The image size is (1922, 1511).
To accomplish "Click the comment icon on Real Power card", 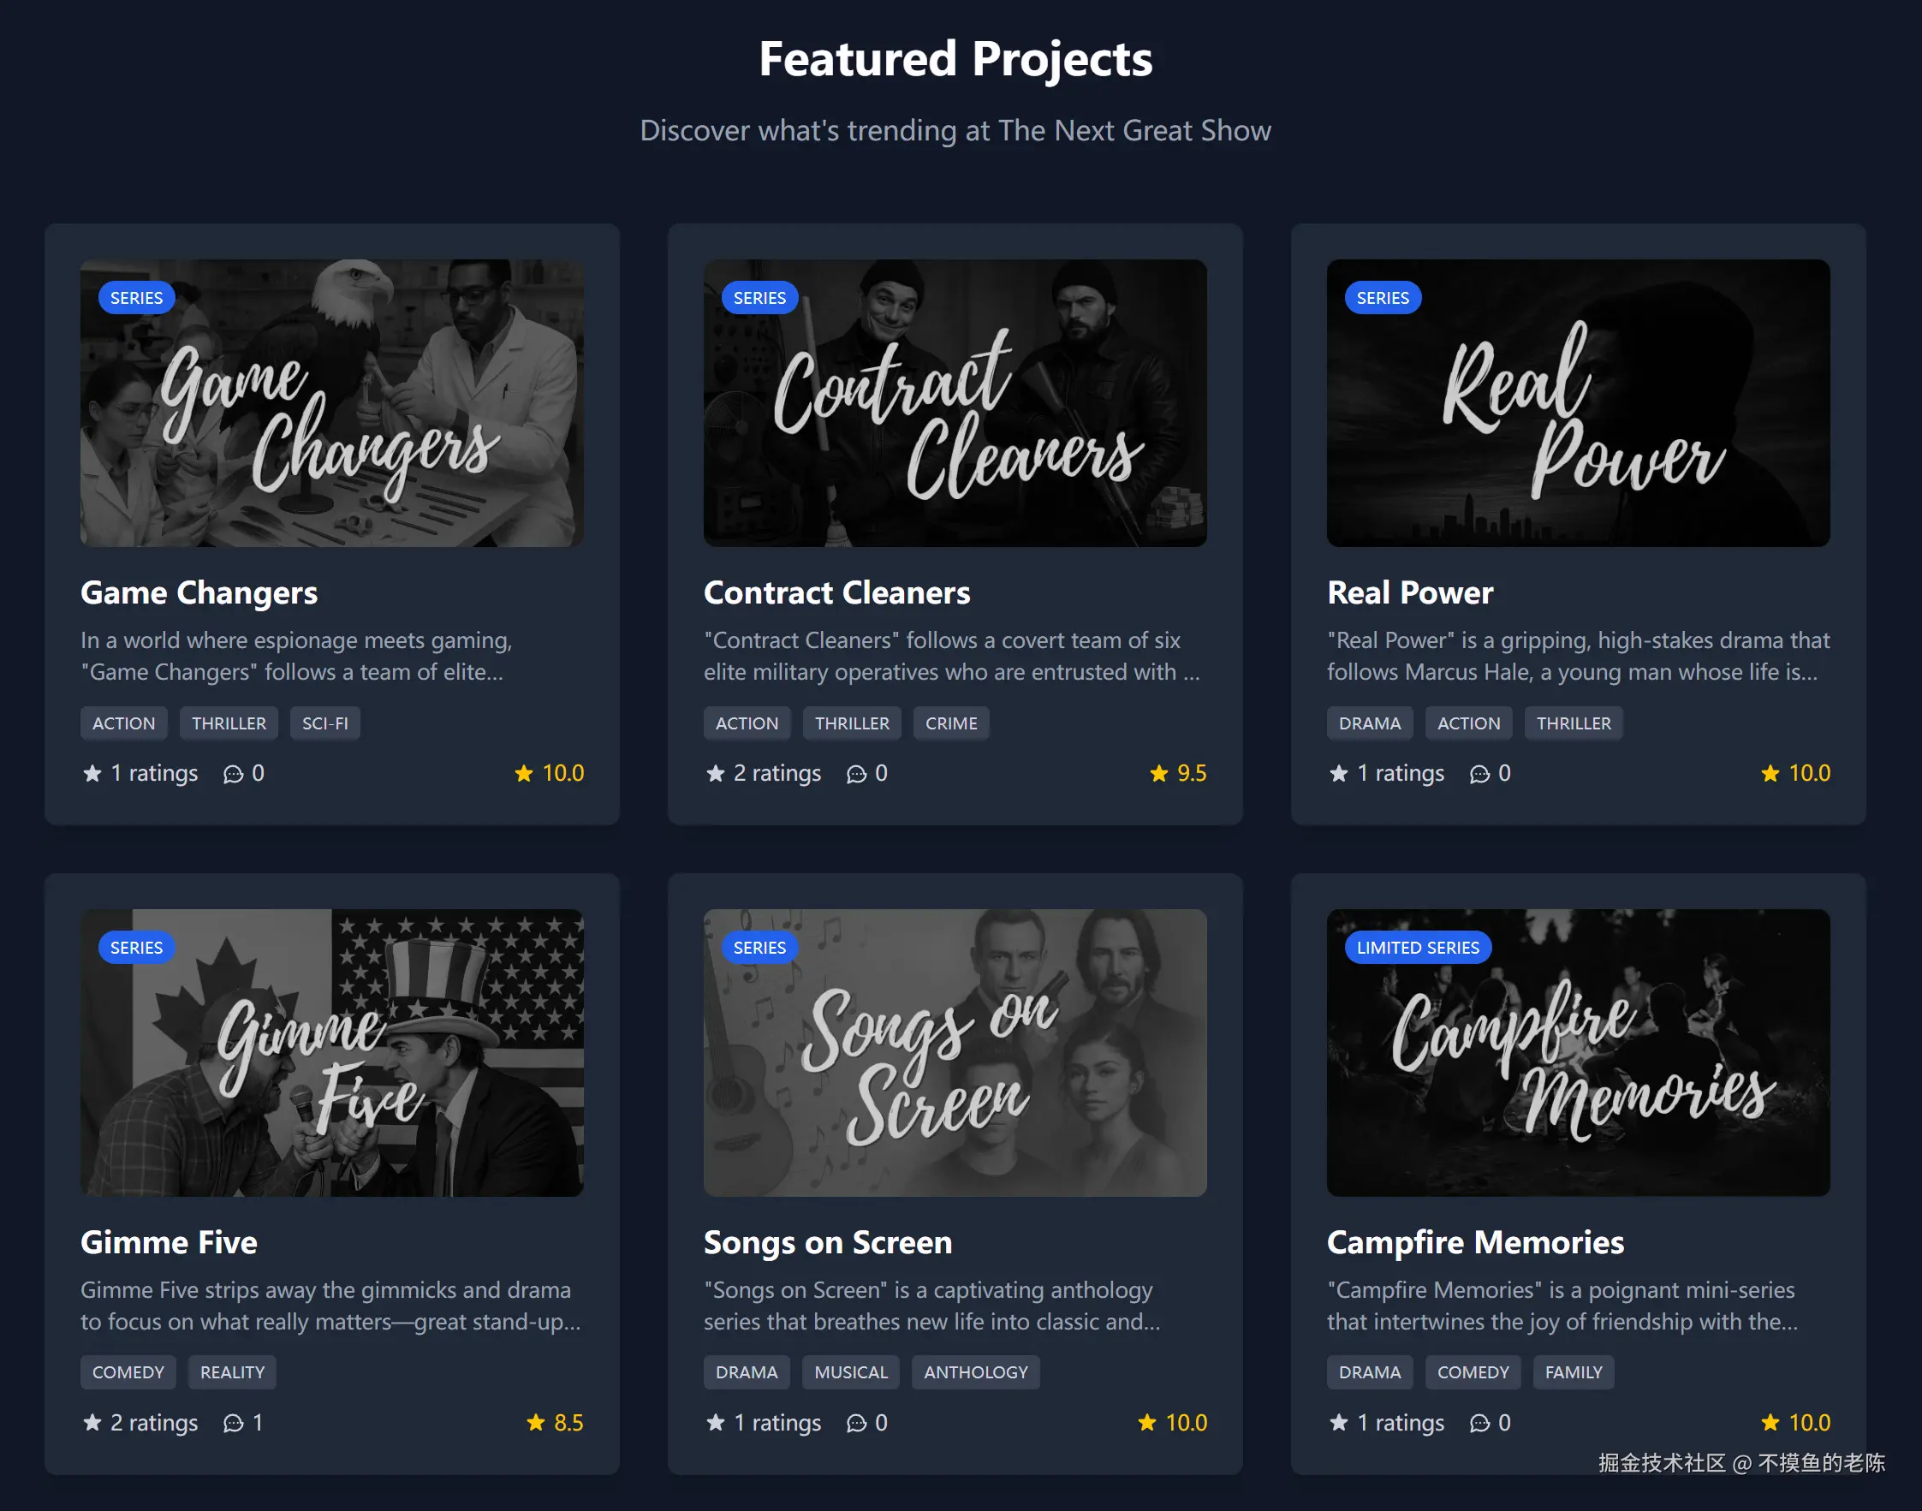I will click(1479, 774).
